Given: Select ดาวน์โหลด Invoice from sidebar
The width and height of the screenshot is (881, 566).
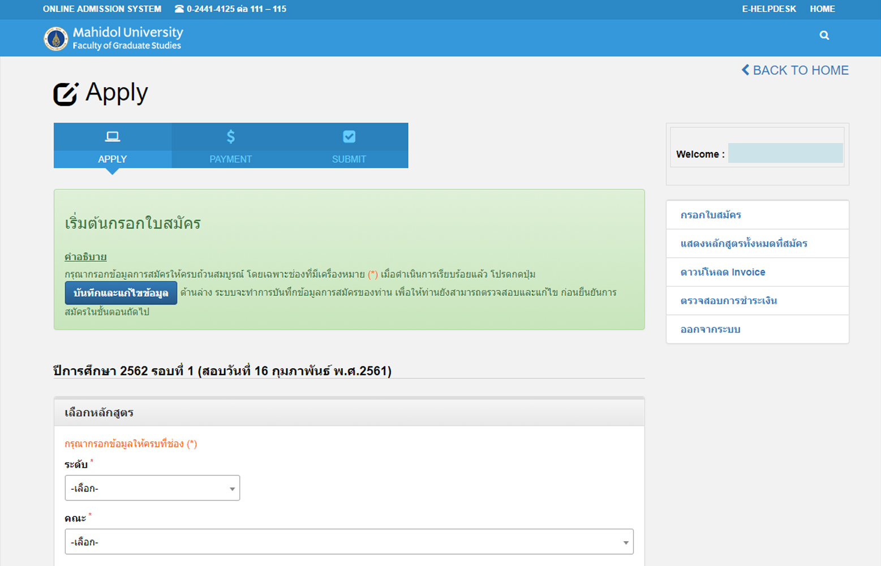Looking at the screenshot, I should point(723,272).
